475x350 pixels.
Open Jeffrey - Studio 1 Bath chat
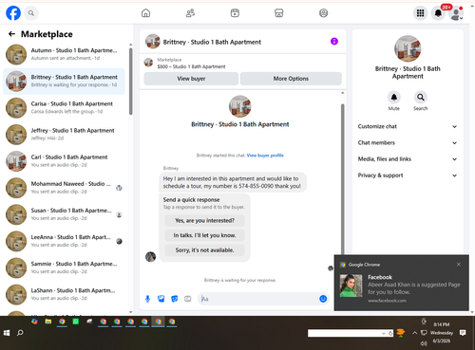coord(64,135)
